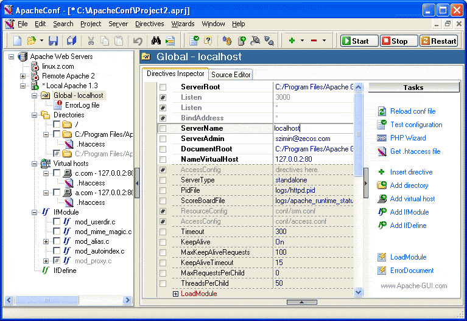Viewport: 467px width, 321px height.
Task: Toggle the mod_userdir.c checkbox in tree
Action: coord(57,222)
